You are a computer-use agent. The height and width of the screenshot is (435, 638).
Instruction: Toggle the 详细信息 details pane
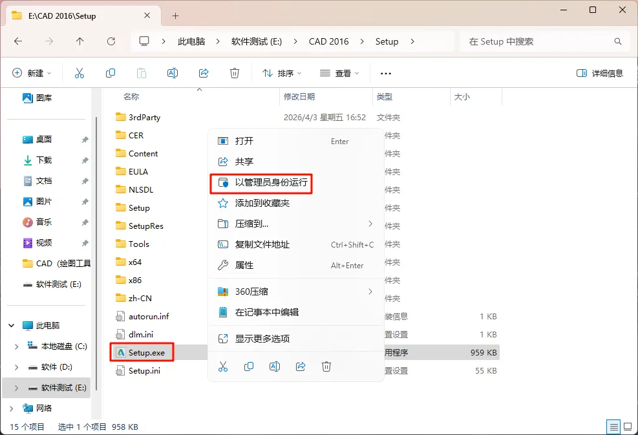(600, 73)
